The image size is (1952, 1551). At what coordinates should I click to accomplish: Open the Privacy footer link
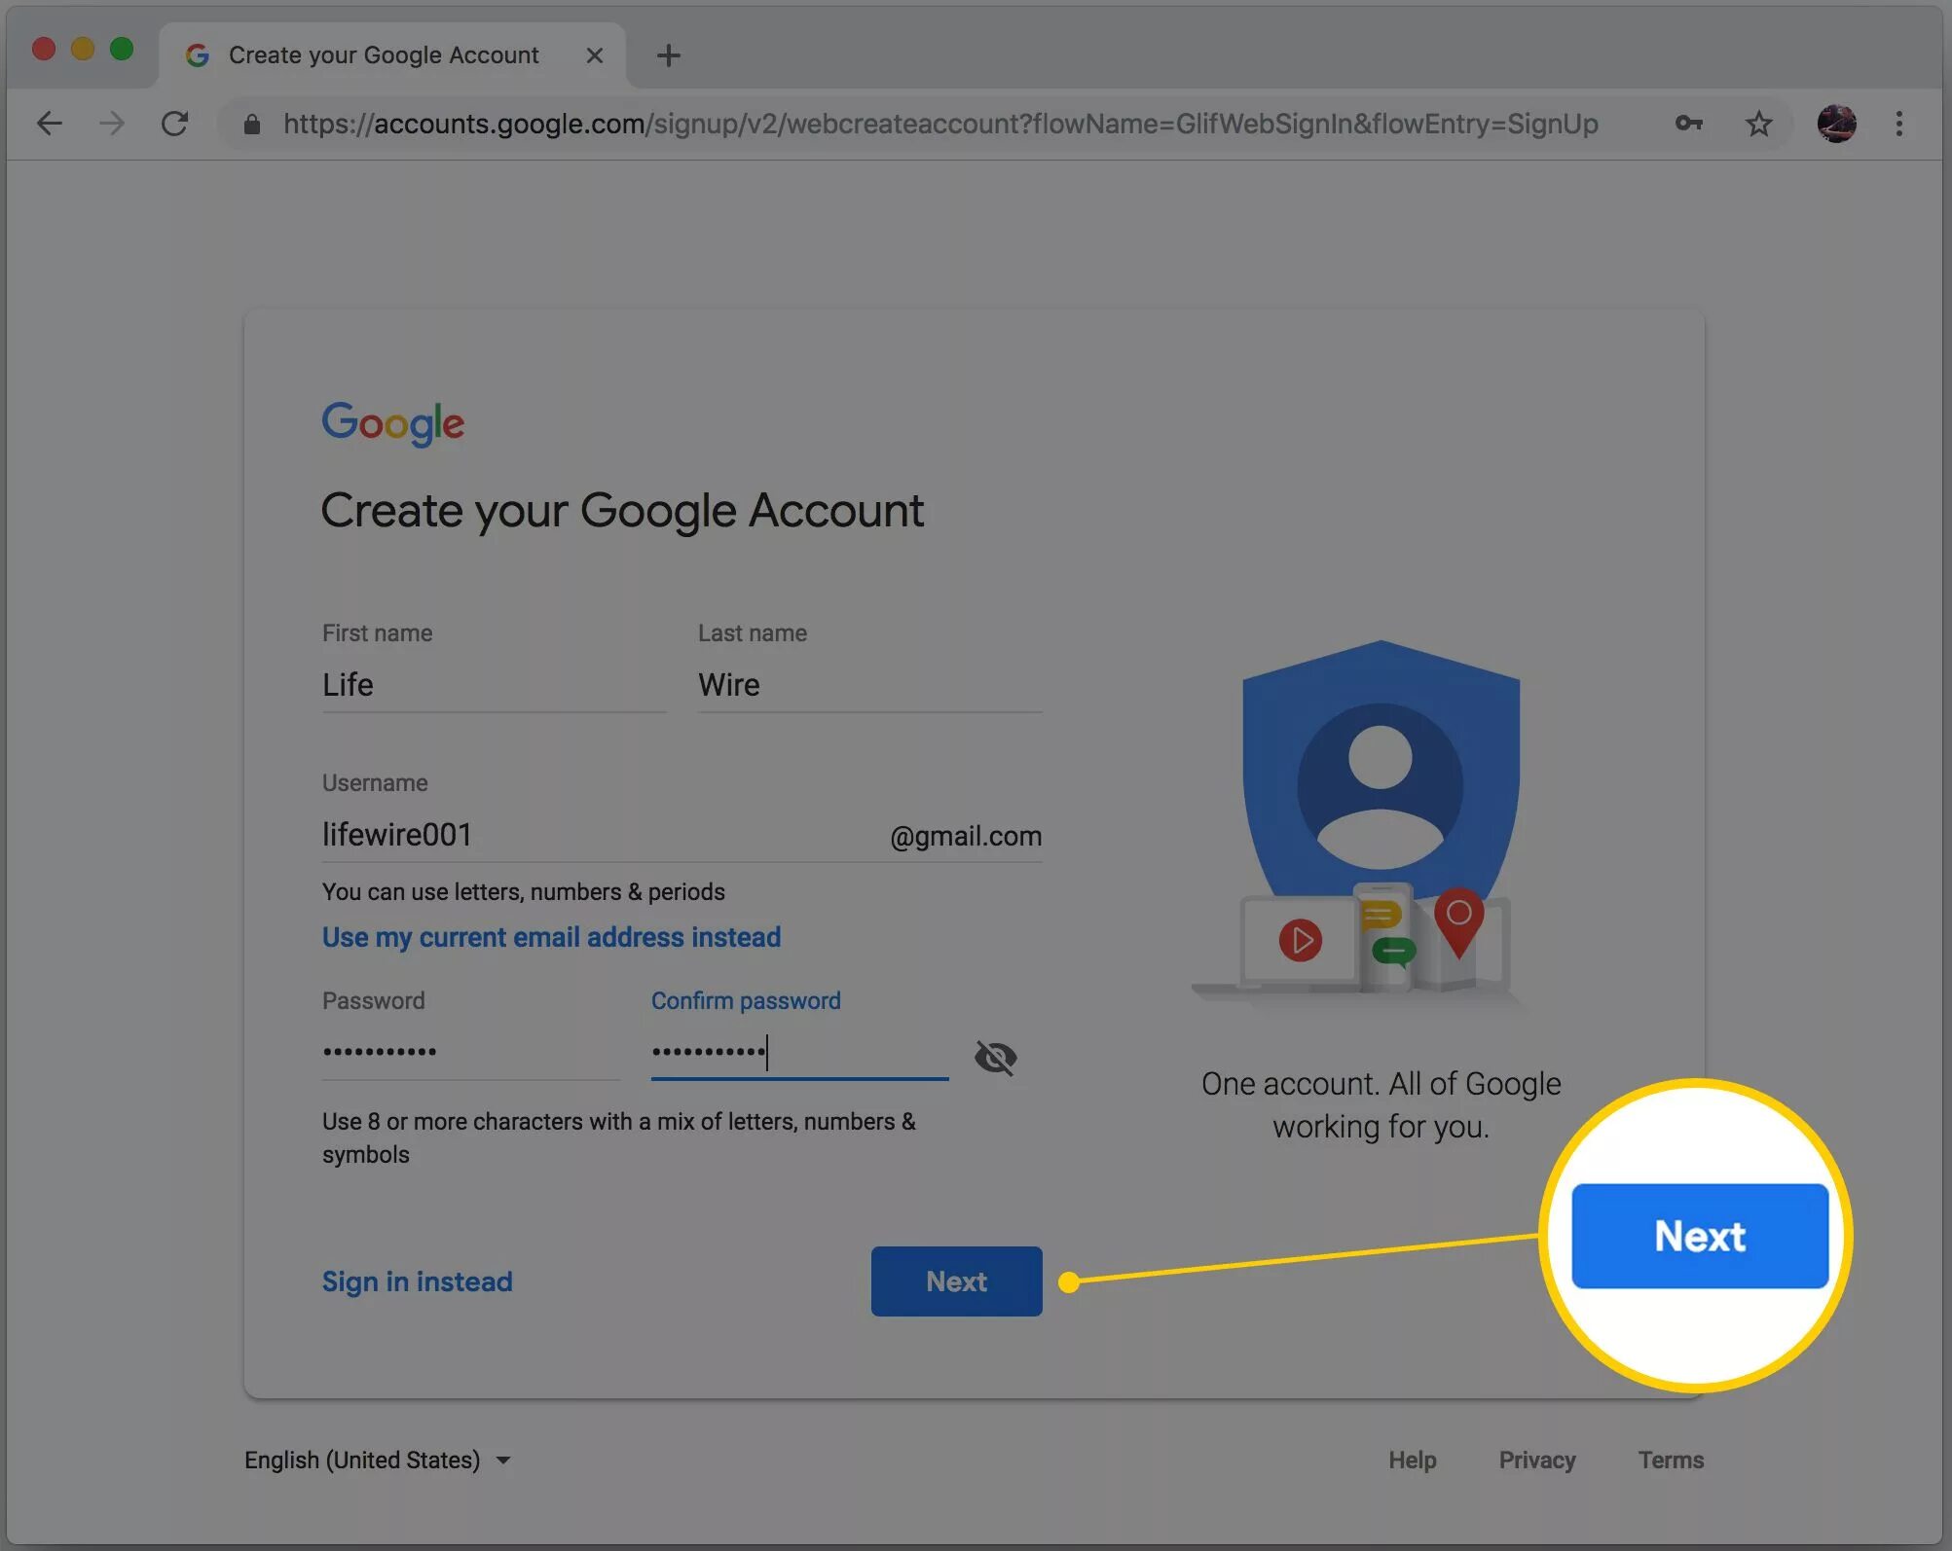(1536, 1460)
